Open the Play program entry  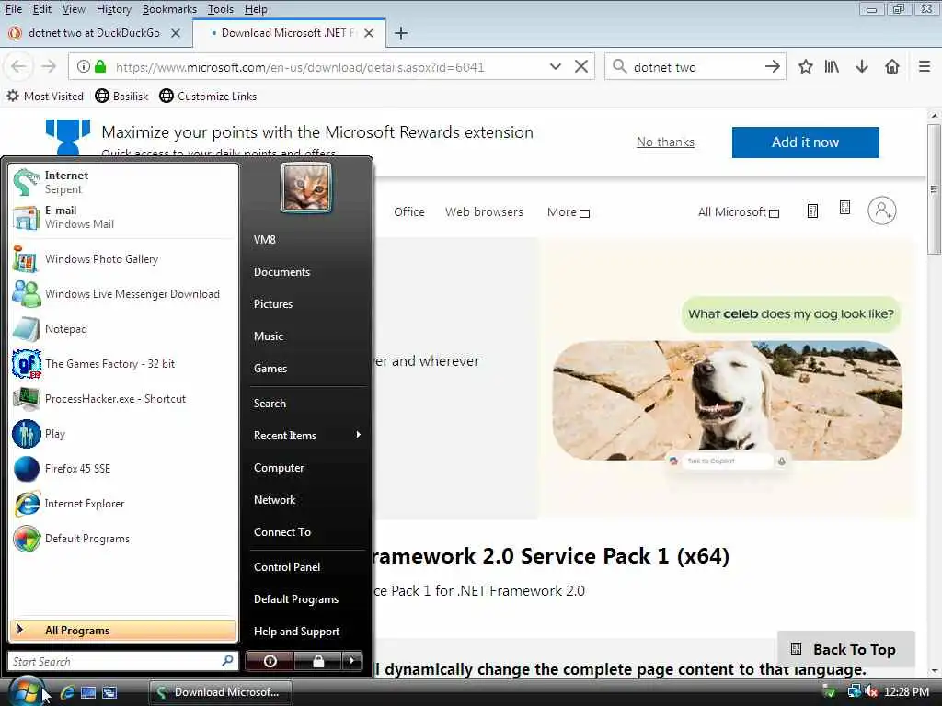point(123,434)
